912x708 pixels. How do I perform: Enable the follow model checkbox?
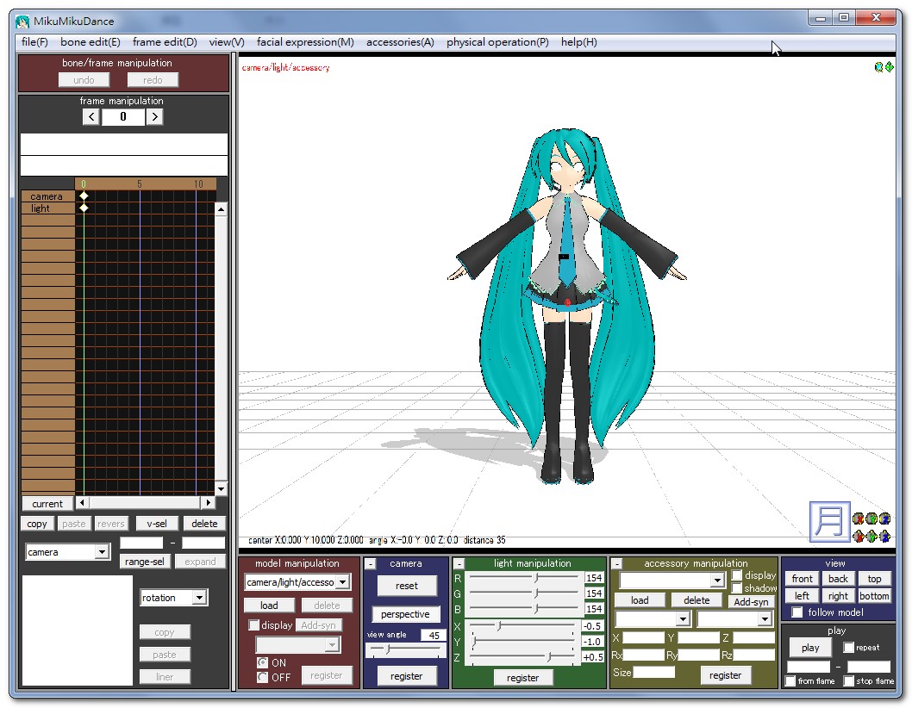tap(797, 612)
